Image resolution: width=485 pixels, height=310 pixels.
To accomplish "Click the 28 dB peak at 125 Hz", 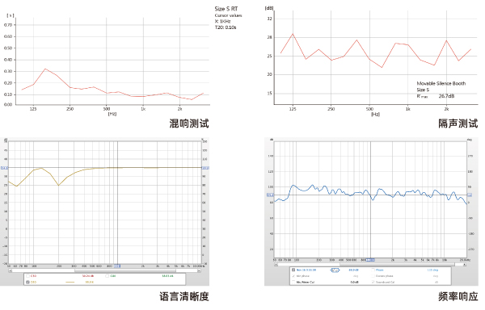I will (293, 34).
